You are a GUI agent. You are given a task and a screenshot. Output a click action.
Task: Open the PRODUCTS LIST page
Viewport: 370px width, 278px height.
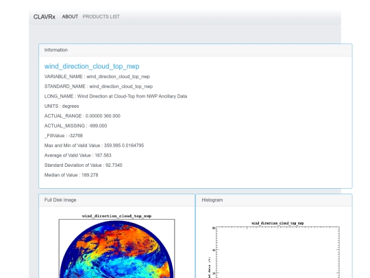click(101, 16)
